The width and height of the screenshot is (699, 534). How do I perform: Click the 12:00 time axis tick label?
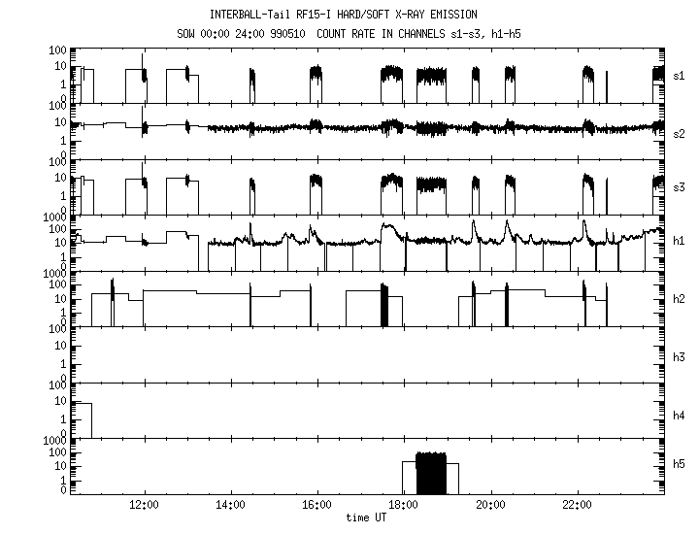click(x=144, y=506)
